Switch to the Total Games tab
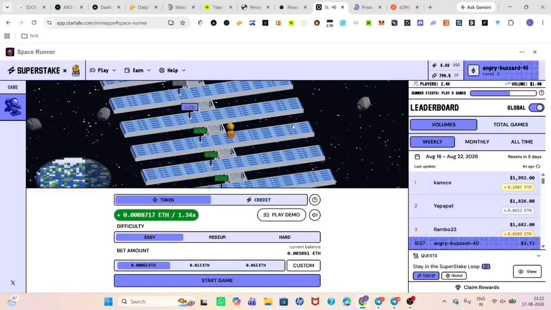This screenshot has width=551, height=310. tap(511, 124)
